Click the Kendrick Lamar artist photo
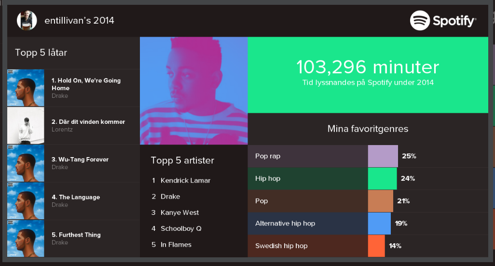The image size is (495, 266). pyautogui.click(x=193, y=91)
